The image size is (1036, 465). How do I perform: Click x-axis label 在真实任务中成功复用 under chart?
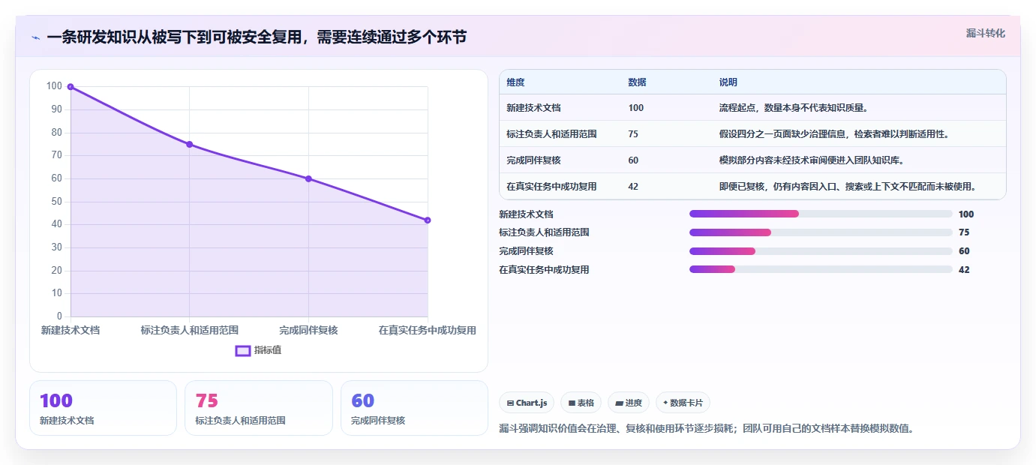pos(428,330)
